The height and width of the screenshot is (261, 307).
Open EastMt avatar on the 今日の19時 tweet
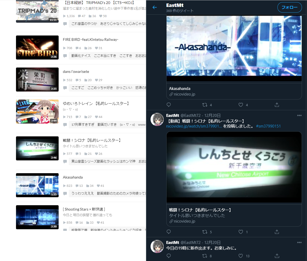coord(157,247)
